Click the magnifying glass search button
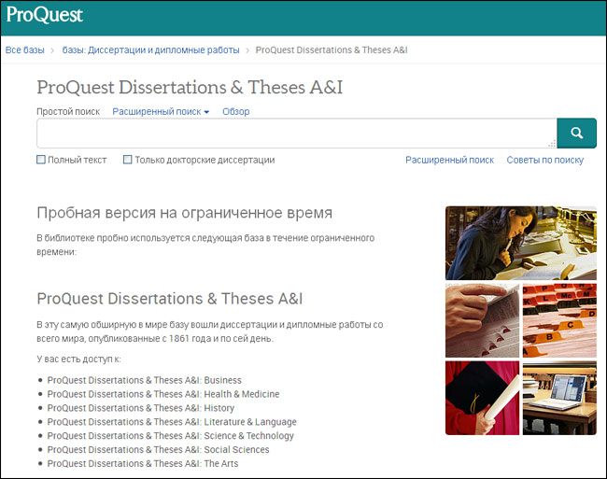The height and width of the screenshot is (479, 607). (576, 134)
